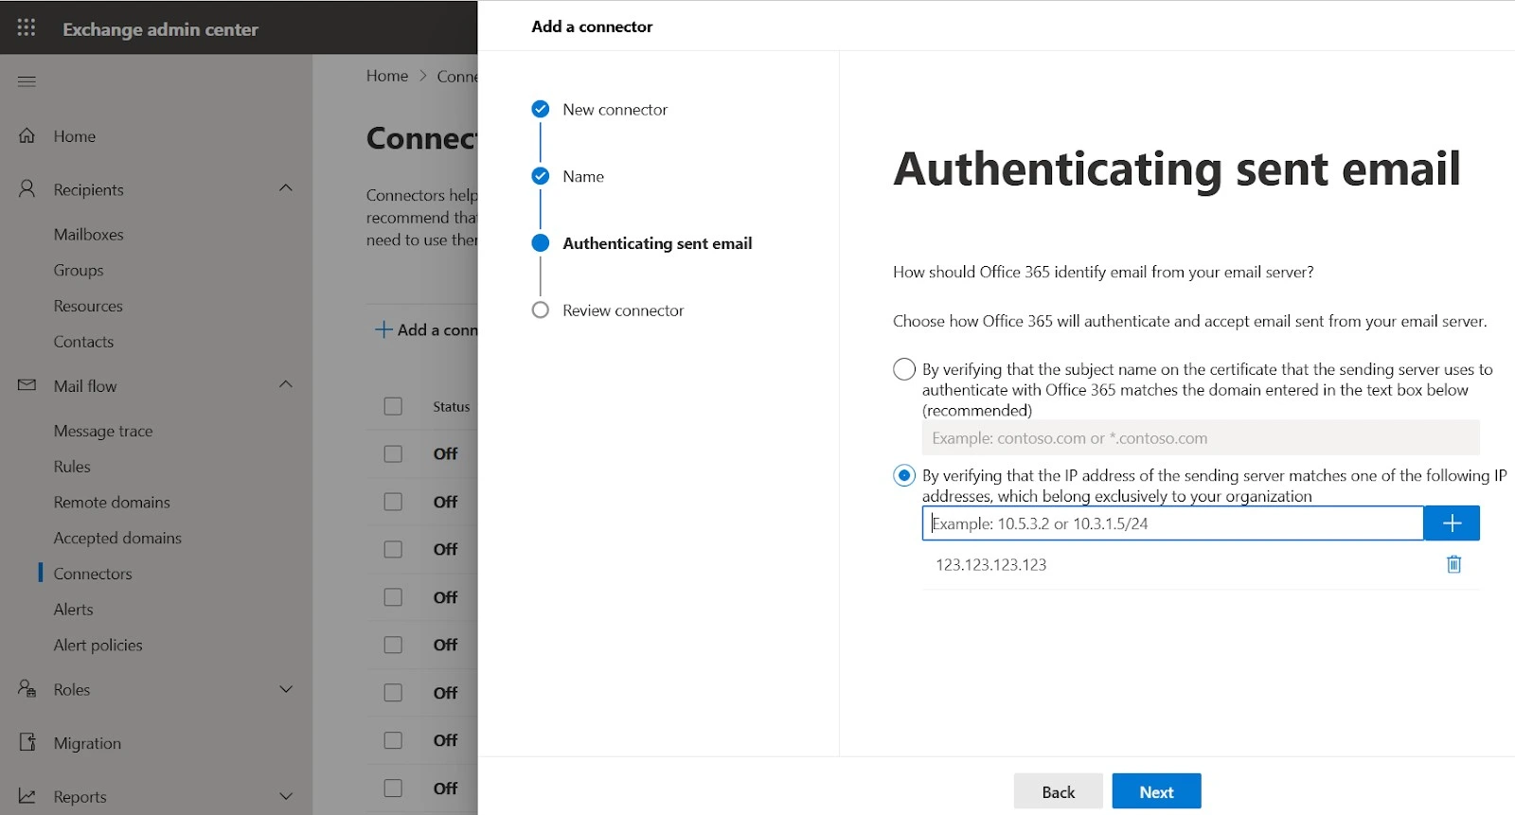Viewport: 1515px width, 815px height.
Task: Delete the 123.123.123.123 IP address entry
Action: pyautogui.click(x=1453, y=564)
